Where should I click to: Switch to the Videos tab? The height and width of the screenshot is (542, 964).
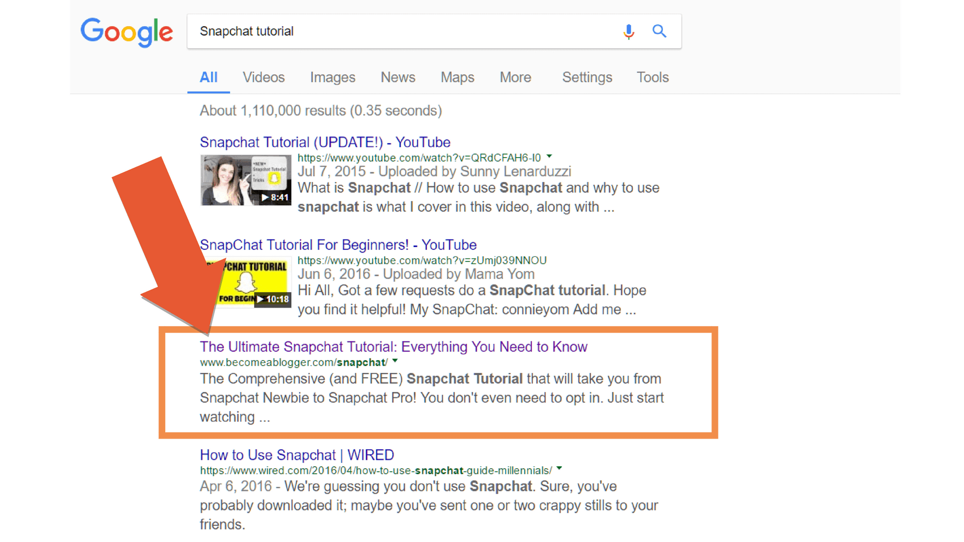(x=264, y=77)
